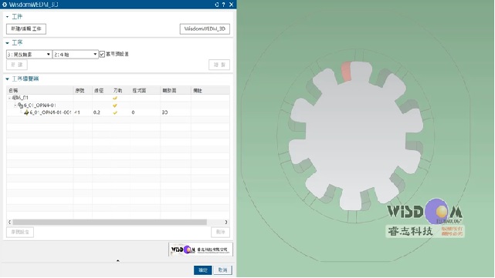This screenshot has width=495, height=278.
Task: Open help with the question mark icon
Action: [223, 5]
